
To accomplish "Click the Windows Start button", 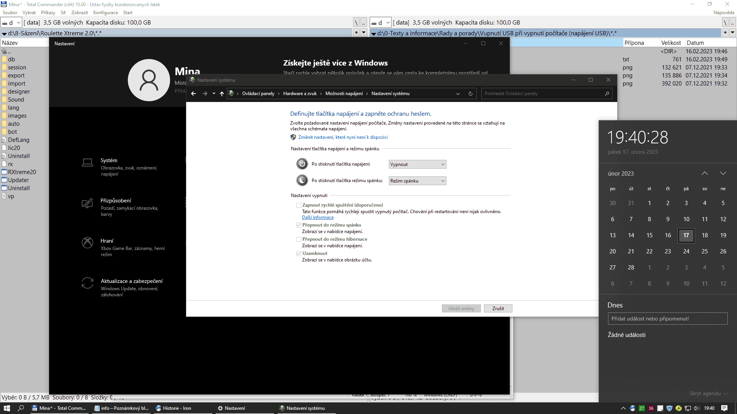I will (x=7, y=408).
